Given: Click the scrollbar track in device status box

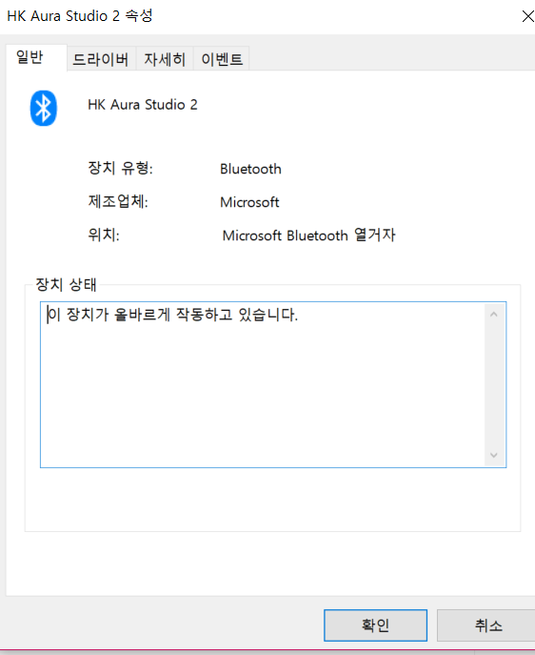Looking at the screenshot, I should click(x=494, y=384).
